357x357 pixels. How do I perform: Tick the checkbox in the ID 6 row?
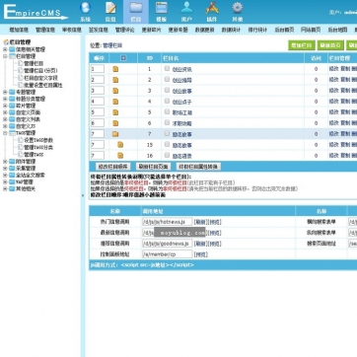167,122
